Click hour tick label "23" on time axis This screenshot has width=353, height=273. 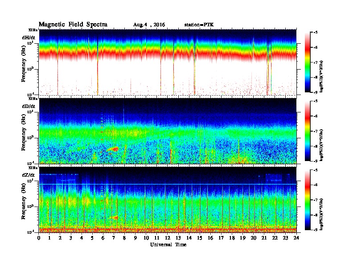(x=285, y=238)
